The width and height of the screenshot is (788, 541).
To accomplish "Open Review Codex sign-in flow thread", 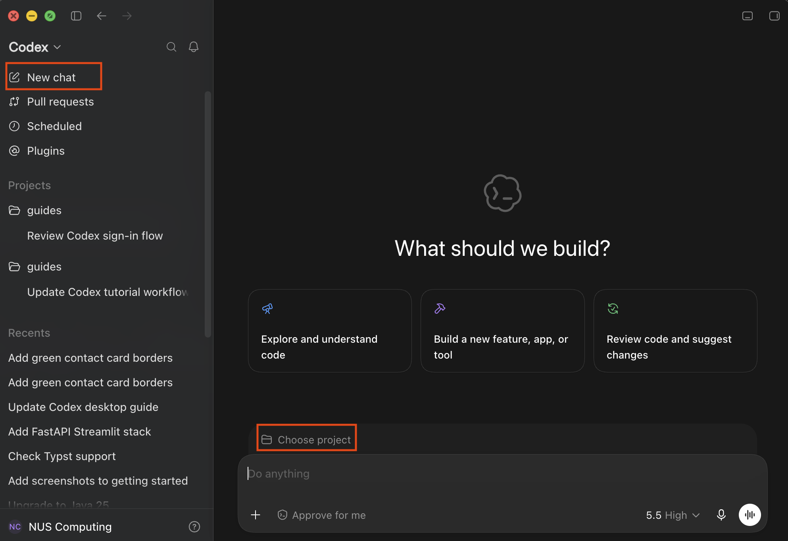I will (x=95, y=236).
